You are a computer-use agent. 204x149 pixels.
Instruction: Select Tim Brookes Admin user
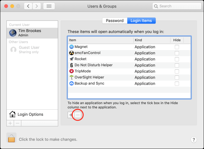point(32,33)
